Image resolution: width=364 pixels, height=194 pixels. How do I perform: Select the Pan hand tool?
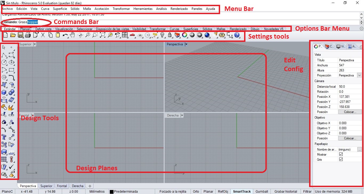72,35
